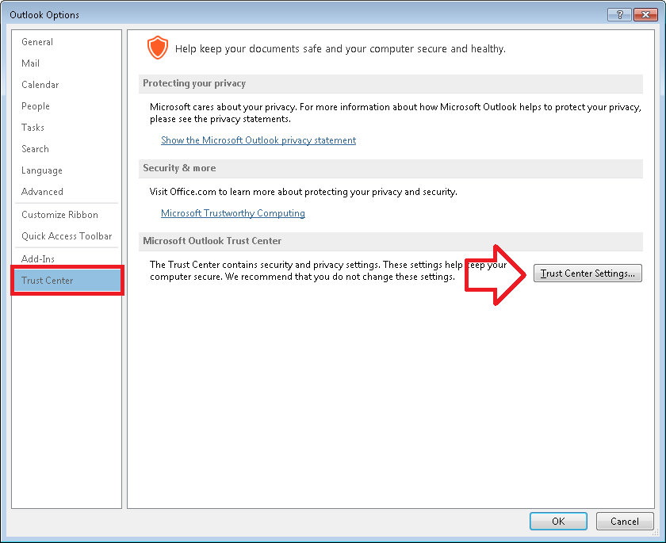Click the 'Microsoft cares about your privacy' paragraph
The image size is (666, 543).
coord(396,113)
